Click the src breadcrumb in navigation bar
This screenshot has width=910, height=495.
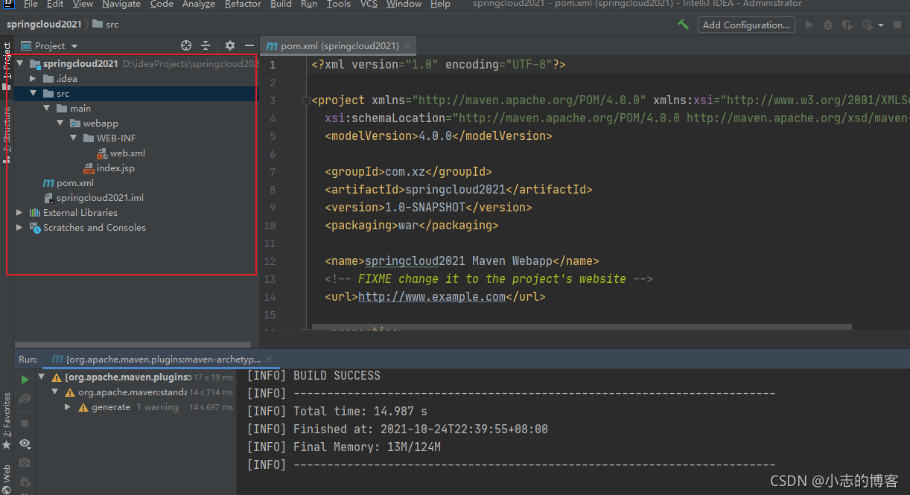point(106,24)
